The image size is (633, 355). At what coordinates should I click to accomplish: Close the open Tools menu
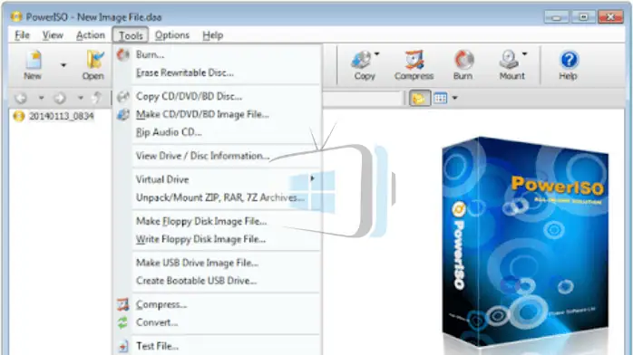(x=131, y=35)
